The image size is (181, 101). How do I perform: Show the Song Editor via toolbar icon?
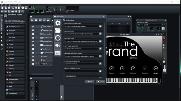coord(2,12)
